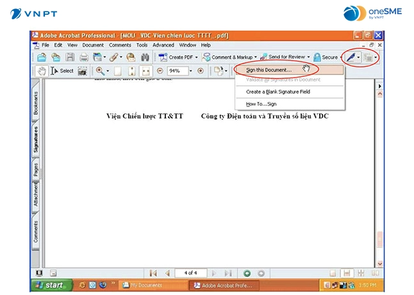This screenshot has height=295, width=414.
Task: Switch to Continuous page layout
Action: point(347,273)
